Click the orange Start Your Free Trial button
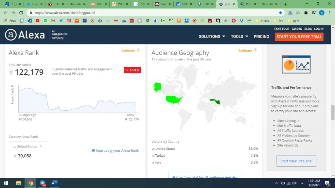This screenshot has height=188, width=335. (299, 37)
